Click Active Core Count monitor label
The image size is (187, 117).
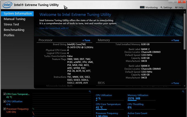pyautogui.click(x=137, y=113)
